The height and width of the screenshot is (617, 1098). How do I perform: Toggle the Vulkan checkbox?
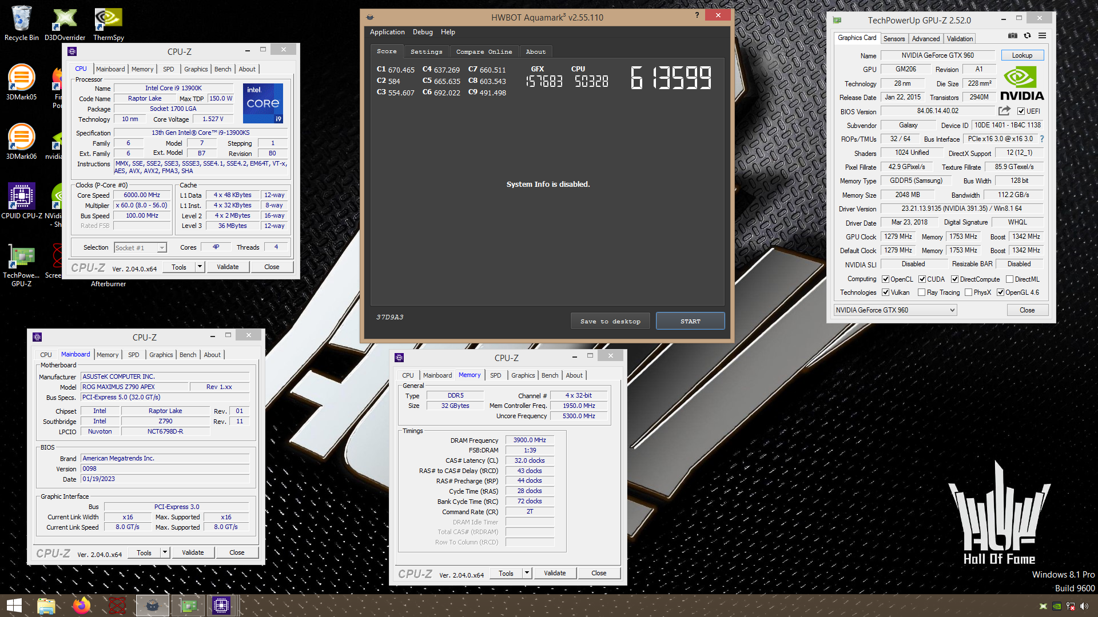point(885,293)
